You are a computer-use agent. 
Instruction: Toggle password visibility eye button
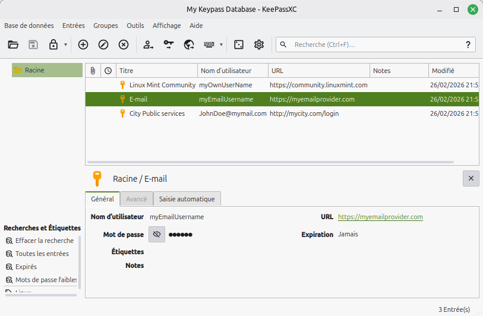(157, 235)
